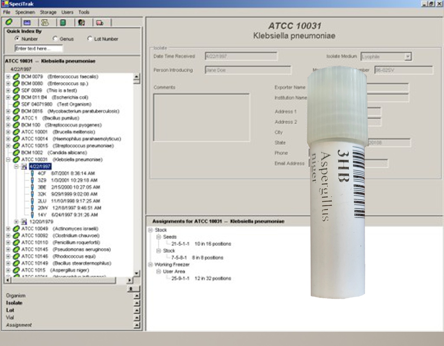Click the Isolate row arrow button
Image resolution: width=444 pixels, height=346 pixels.
(x=137, y=303)
